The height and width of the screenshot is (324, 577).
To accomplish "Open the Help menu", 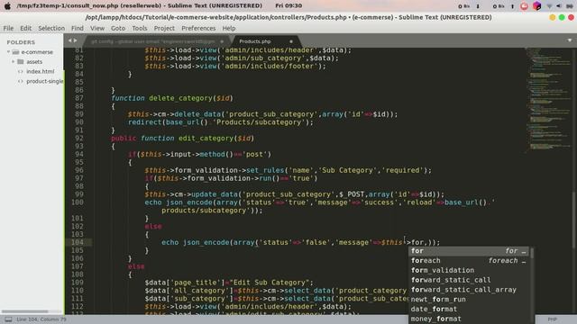I will pyautogui.click(x=228, y=28).
